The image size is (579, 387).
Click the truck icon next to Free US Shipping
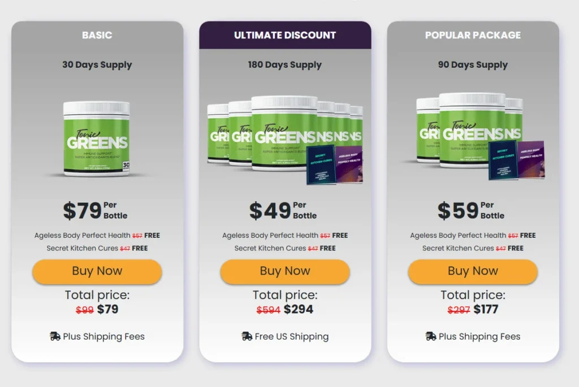[x=247, y=336]
